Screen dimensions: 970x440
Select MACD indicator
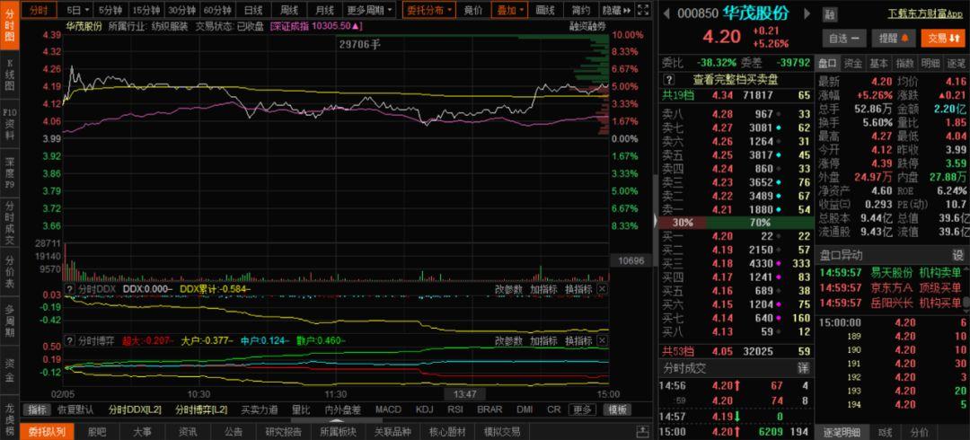pyautogui.click(x=388, y=409)
